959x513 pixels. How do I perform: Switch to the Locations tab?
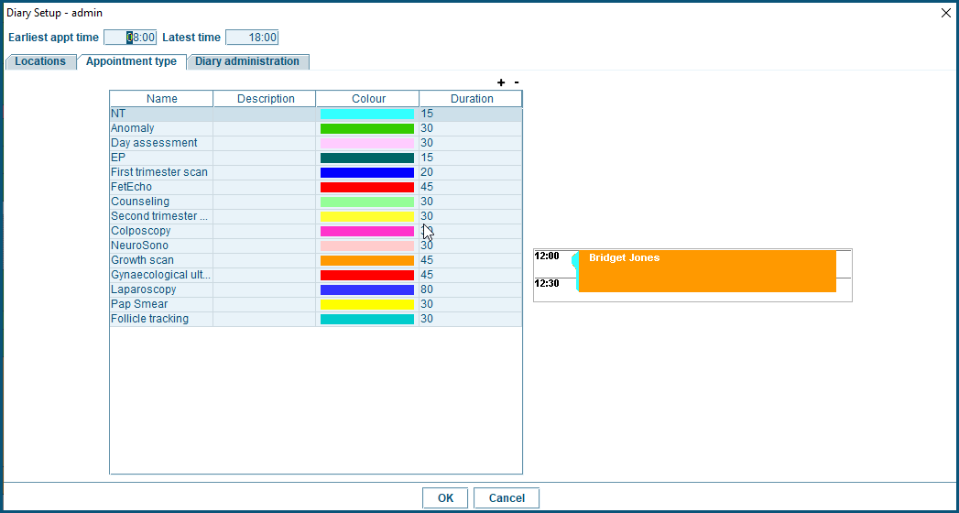(x=40, y=61)
